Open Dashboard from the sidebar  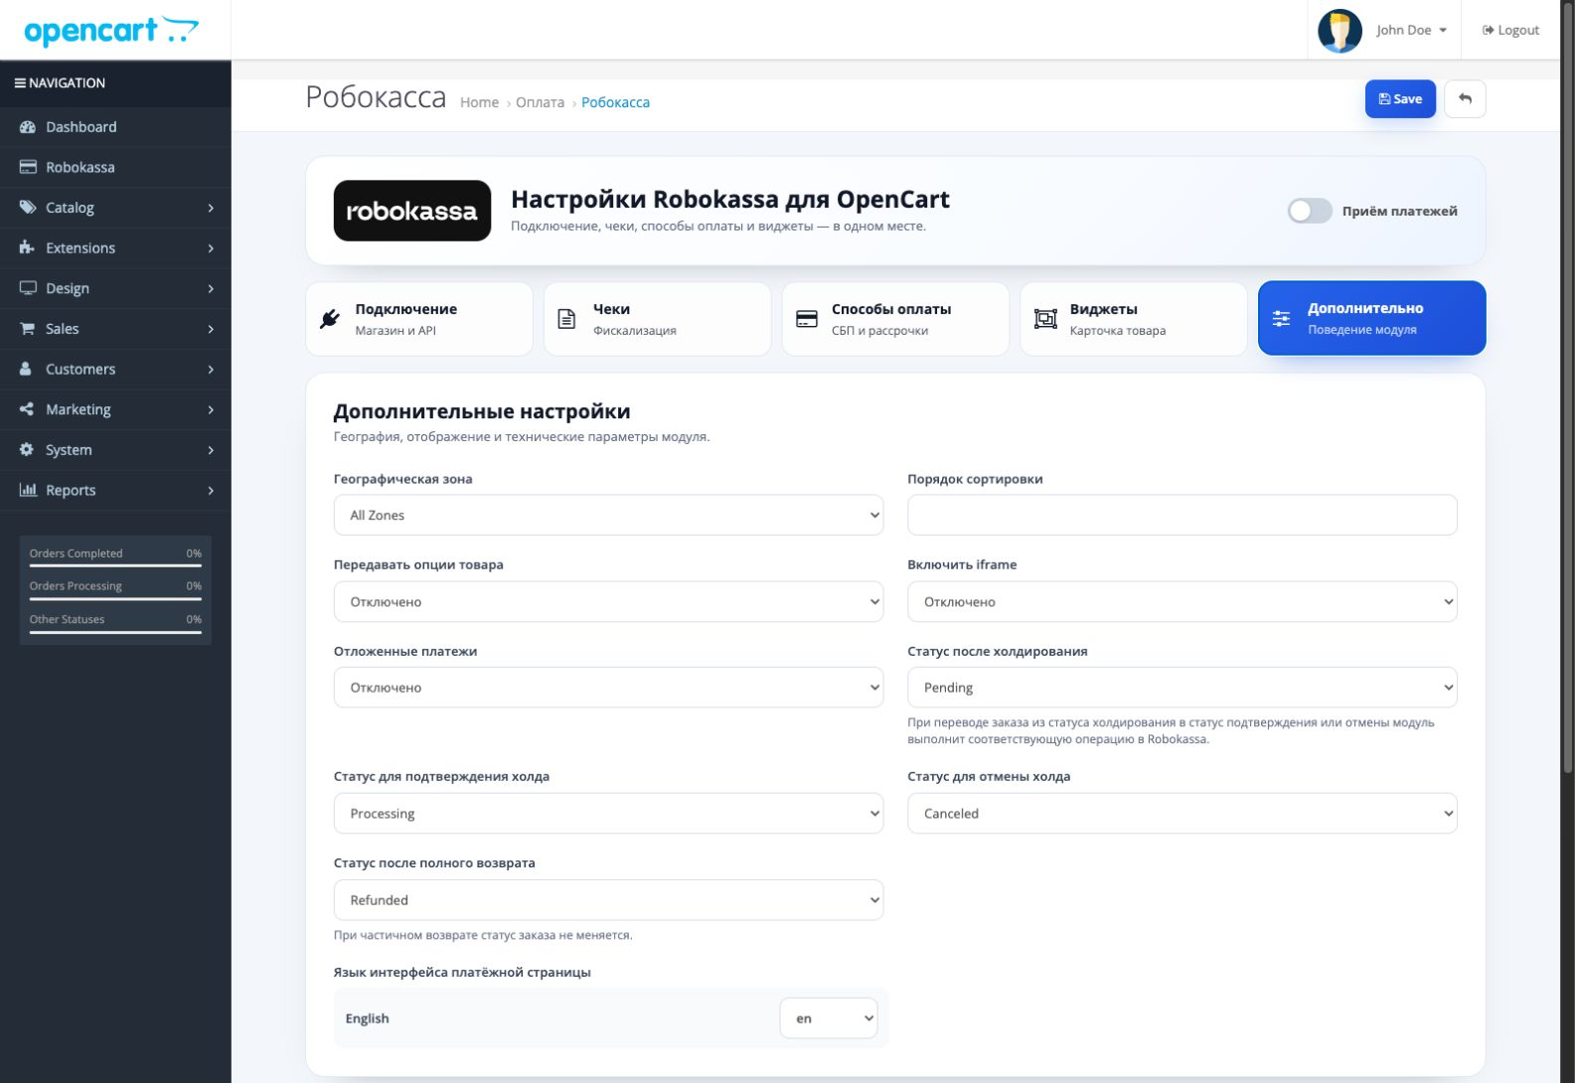(x=115, y=127)
